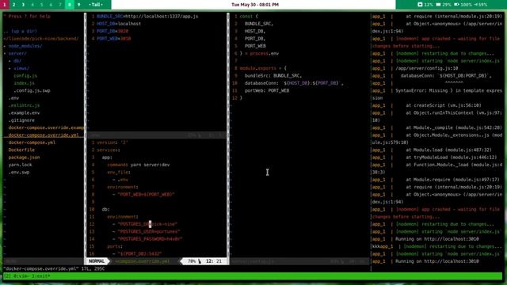This screenshot has width=507, height=285.
Task: Open Dockerfile in the file tree
Action: (x=21, y=150)
